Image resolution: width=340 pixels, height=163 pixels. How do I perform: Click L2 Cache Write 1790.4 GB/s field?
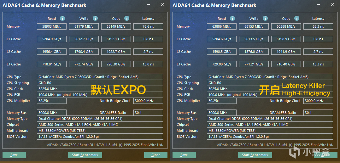coord(84,52)
